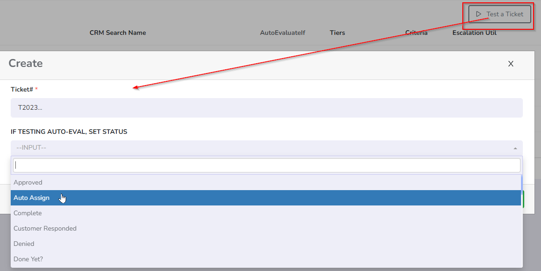Select the Approved status option
This screenshot has height=271, width=541.
click(x=28, y=183)
